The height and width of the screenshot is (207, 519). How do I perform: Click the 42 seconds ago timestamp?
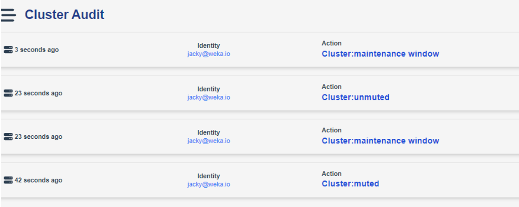point(38,180)
